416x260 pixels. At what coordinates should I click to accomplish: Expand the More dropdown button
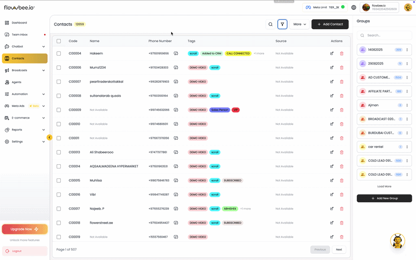click(299, 24)
